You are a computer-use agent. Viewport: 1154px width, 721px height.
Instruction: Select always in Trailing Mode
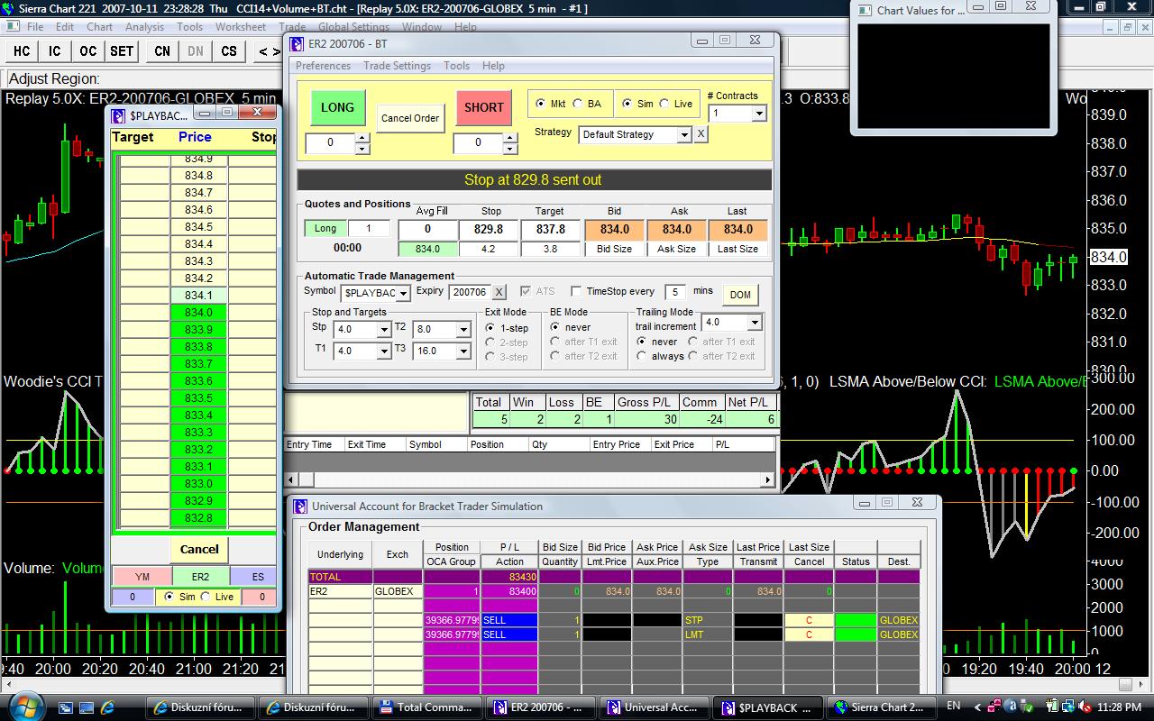(642, 356)
